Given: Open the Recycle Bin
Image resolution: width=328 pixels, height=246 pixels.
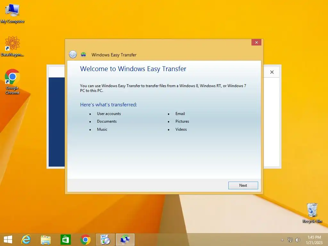Looking at the screenshot, I should point(312,213).
